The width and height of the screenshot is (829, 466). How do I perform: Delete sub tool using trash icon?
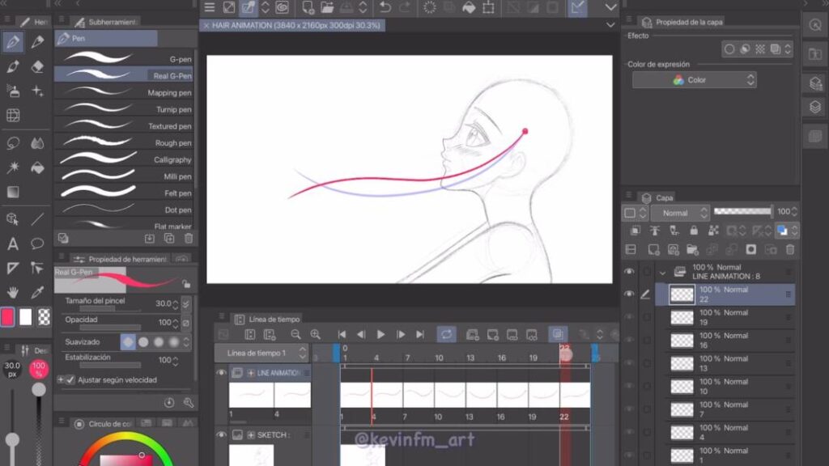tap(189, 239)
